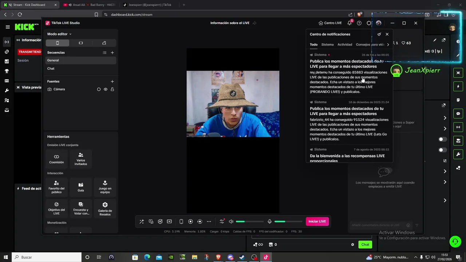Click the phone orientation icon in bottom toolbar
Image resolution: width=466 pixels, height=262 pixels.
pyautogui.click(x=181, y=221)
